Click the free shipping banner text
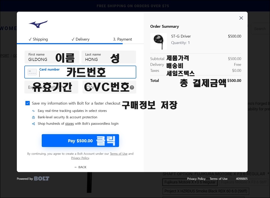The height and width of the screenshot is (198, 270). (x=133, y=6)
